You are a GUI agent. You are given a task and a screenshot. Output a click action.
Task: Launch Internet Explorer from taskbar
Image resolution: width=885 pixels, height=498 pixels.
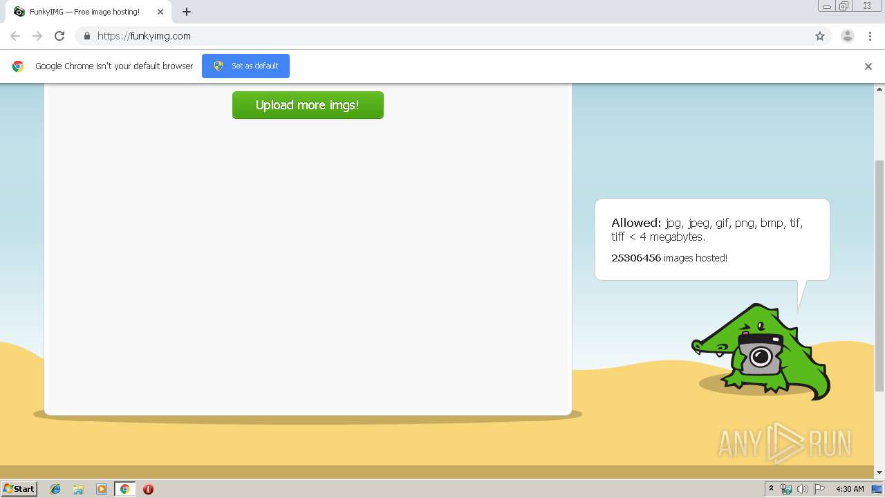55,489
